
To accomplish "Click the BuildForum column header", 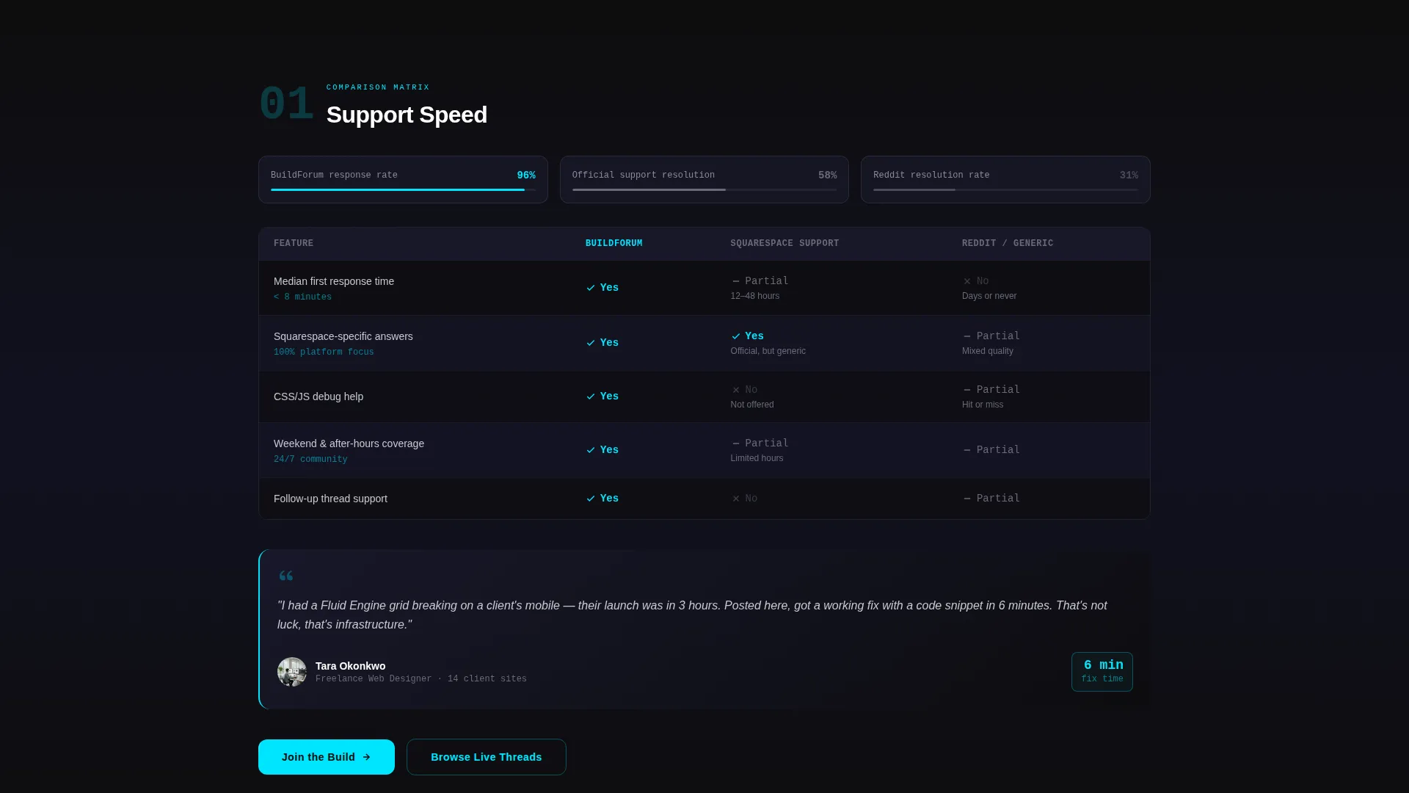I will click(x=614, y=243).
